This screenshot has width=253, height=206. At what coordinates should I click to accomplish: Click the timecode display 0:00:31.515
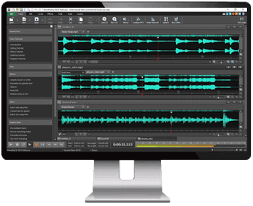[x=123, y=145]
